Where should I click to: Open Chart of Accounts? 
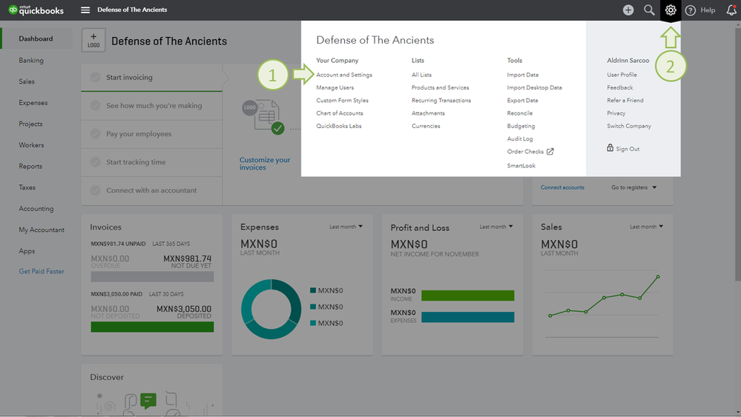pos(340,113)
